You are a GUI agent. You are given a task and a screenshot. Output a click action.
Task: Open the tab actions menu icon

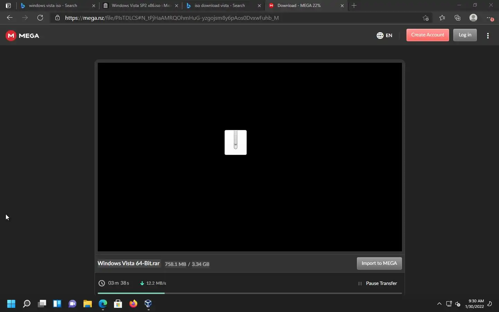pos(8,6)
